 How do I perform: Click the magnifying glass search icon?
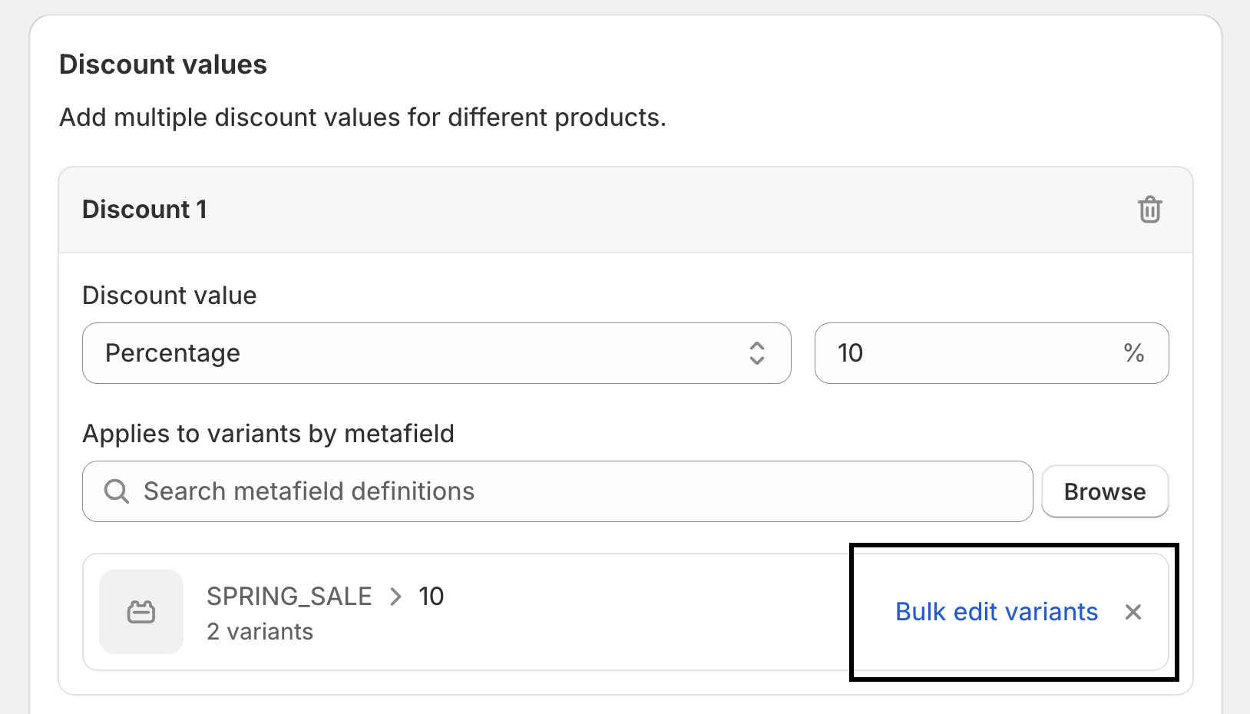pyautogui.click(x=117, y=491)
